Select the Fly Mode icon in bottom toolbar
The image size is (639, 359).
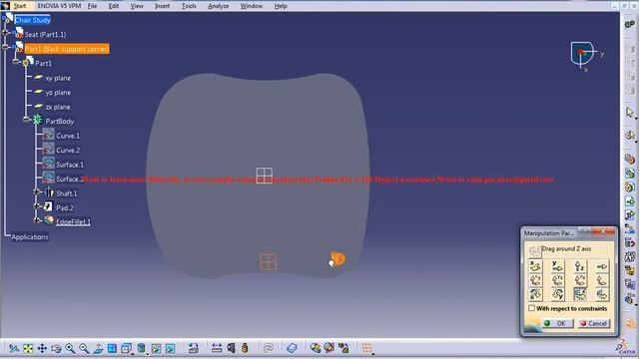click(x=14, y=348)
